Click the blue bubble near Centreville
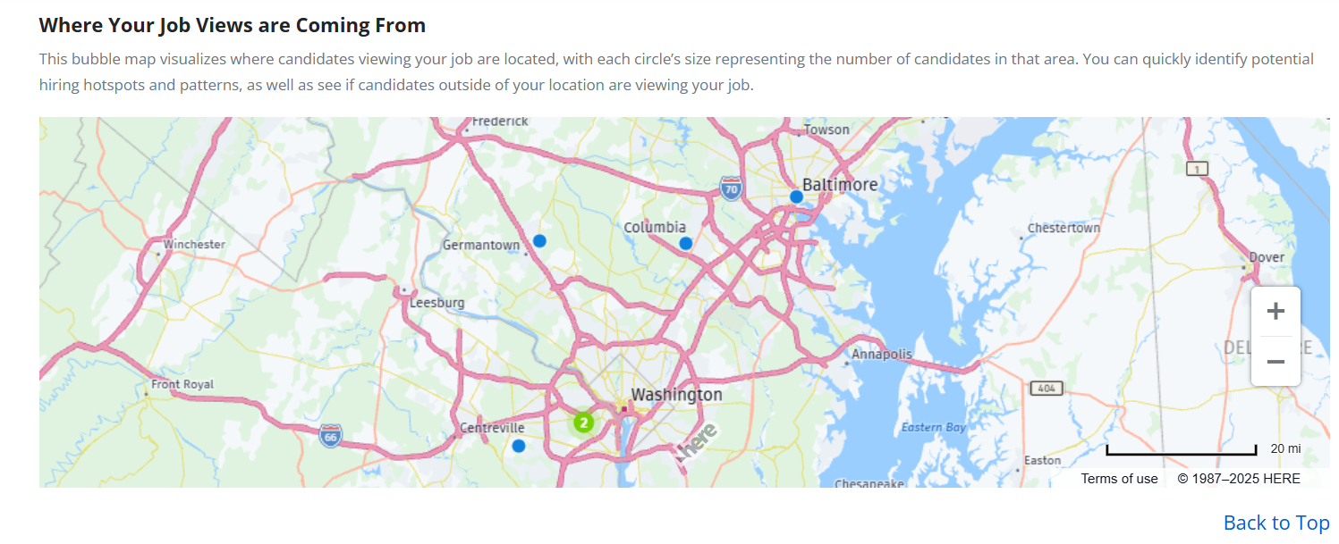1339x544 pixels. coord(519,446)
